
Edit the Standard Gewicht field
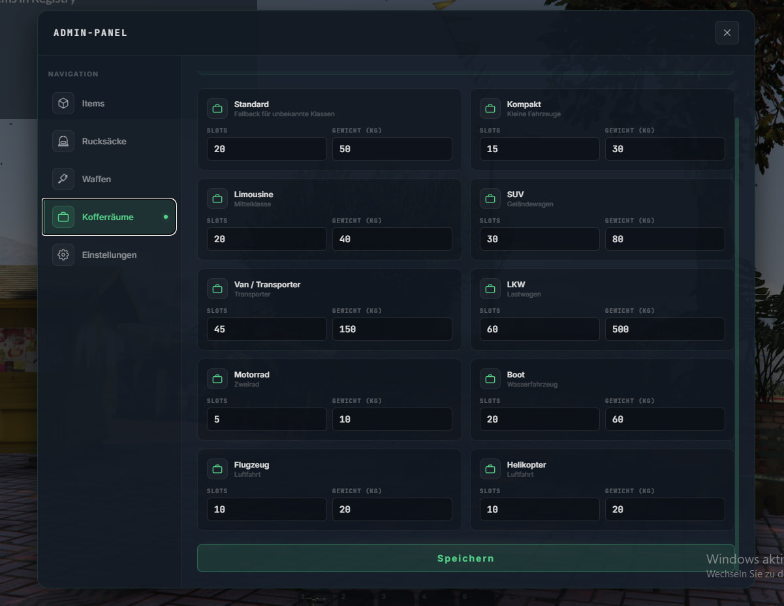click(x=392, y=149)
